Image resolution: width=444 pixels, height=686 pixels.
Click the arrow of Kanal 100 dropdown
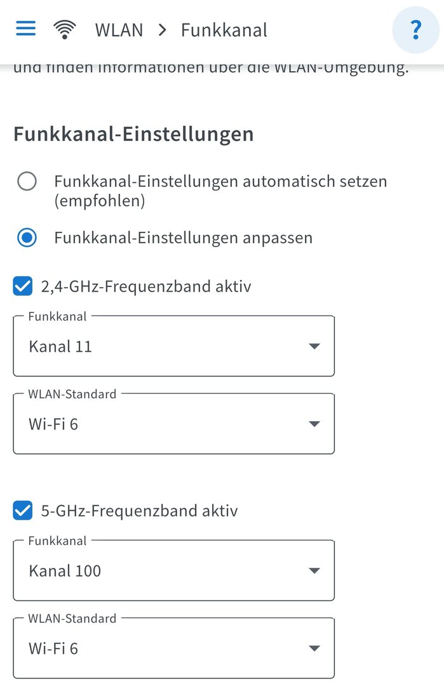point(314,570)
